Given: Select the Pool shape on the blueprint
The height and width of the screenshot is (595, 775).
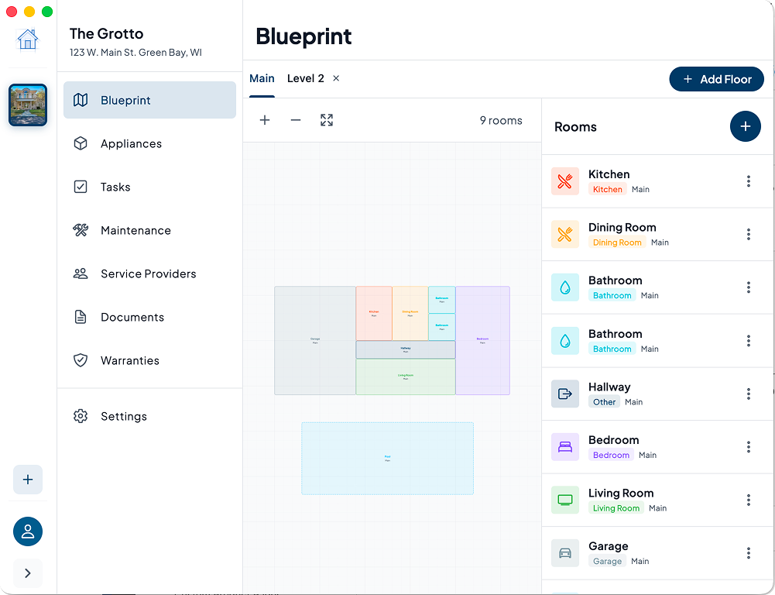Looking at the screenshot, I should click(x=387, y=459).
